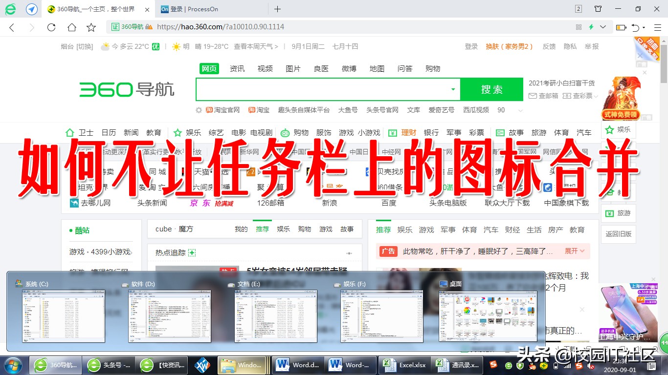Open the skin (T-shirt) icon in title bar
The height and width of the screenshot is (375, 668).
598,9
